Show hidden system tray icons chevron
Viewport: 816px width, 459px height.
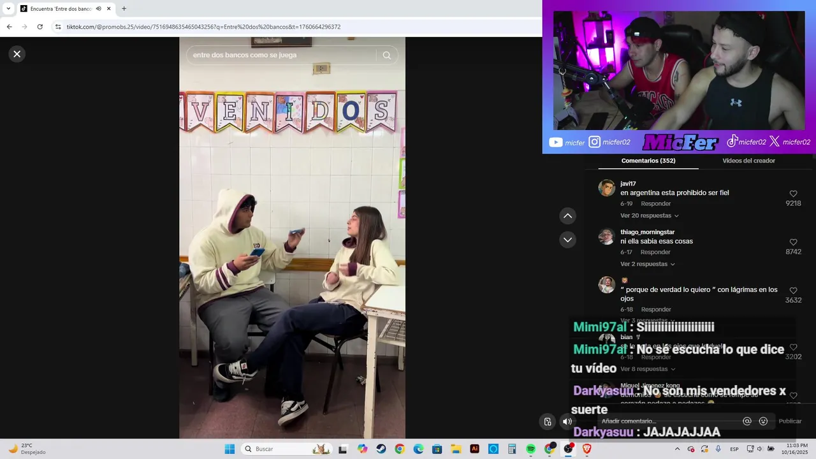[x=679, y=449]
